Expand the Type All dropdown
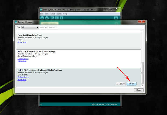Viewport: 167px width, 115px height. (x=30, y=27)
